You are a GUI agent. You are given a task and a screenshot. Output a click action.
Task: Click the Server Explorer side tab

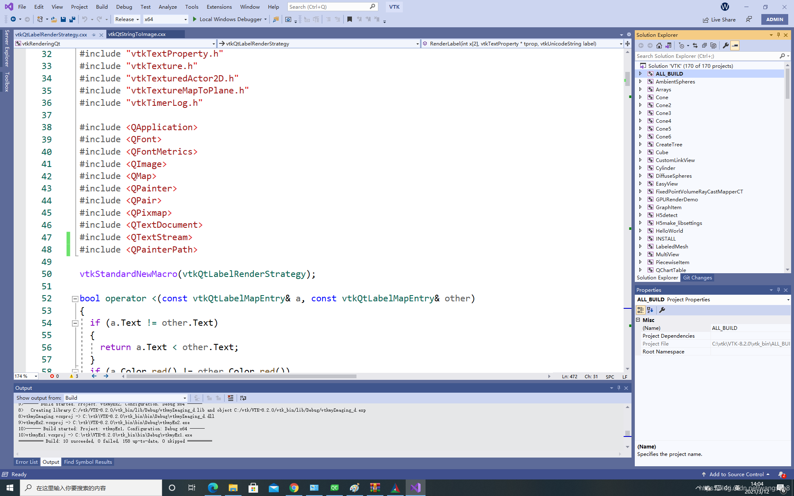(x=7, y=48)
